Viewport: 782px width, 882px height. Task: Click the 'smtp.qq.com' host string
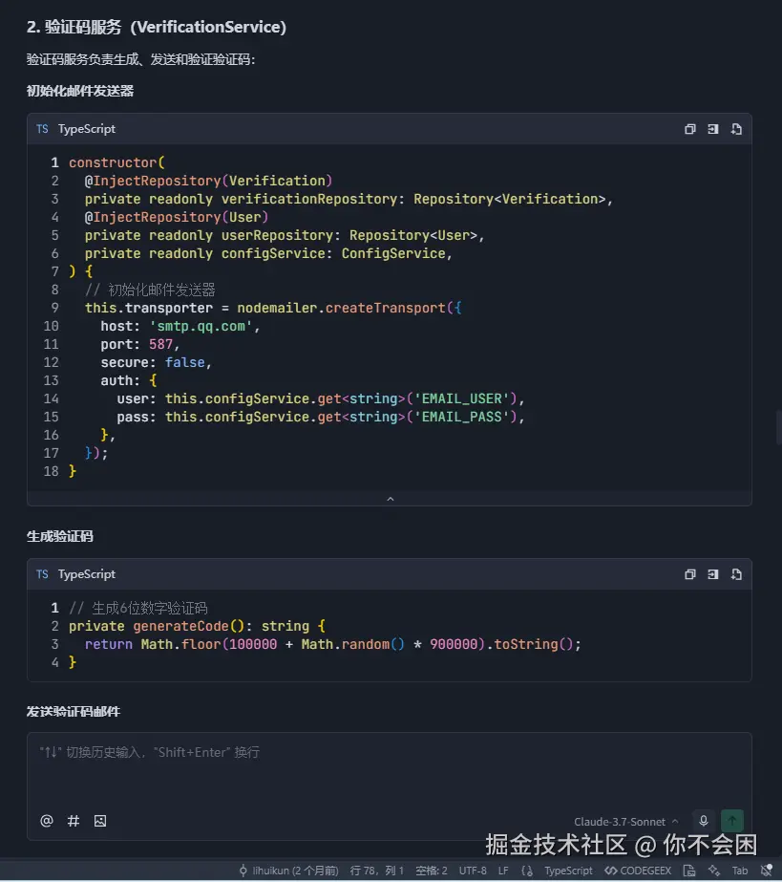[201, 326]
